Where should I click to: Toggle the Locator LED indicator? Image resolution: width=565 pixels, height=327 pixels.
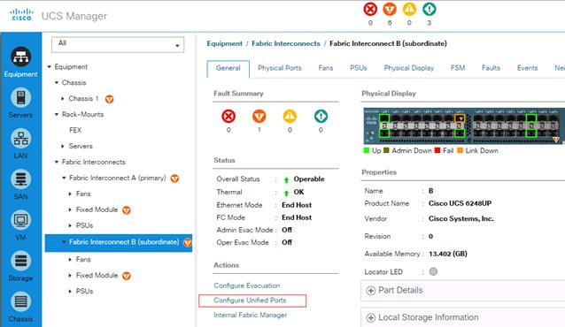(433, 271)
